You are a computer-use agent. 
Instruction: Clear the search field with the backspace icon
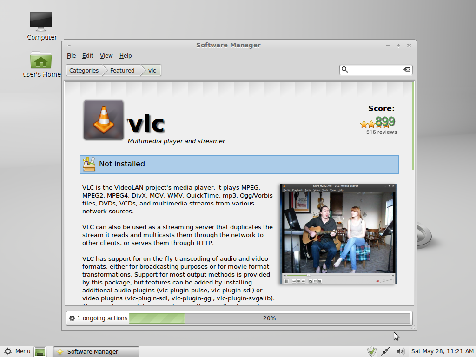click(x=407, y=70)
